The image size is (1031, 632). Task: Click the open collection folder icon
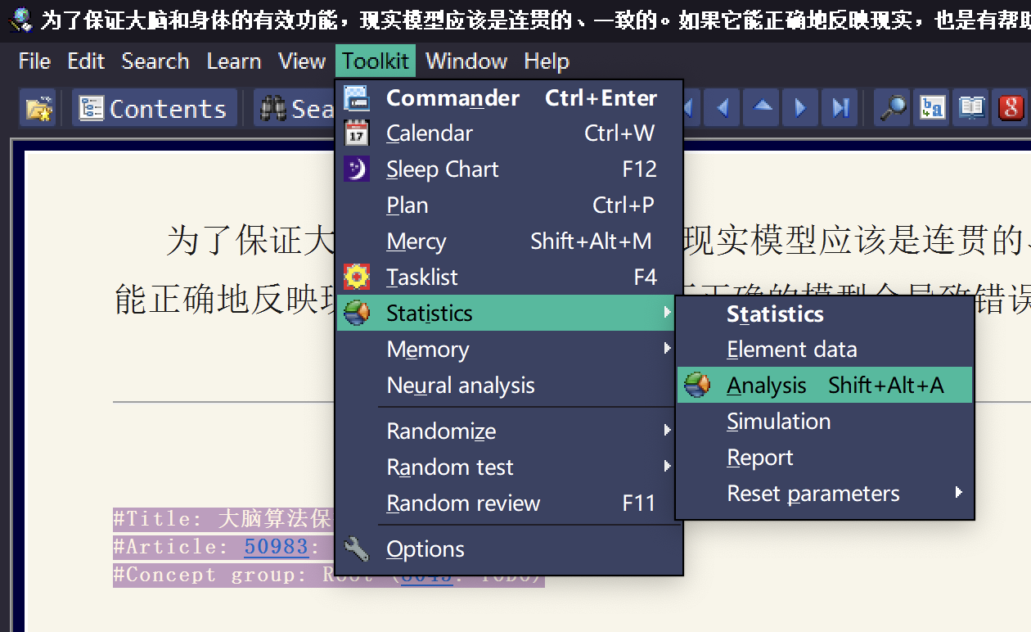pos(37,108)
